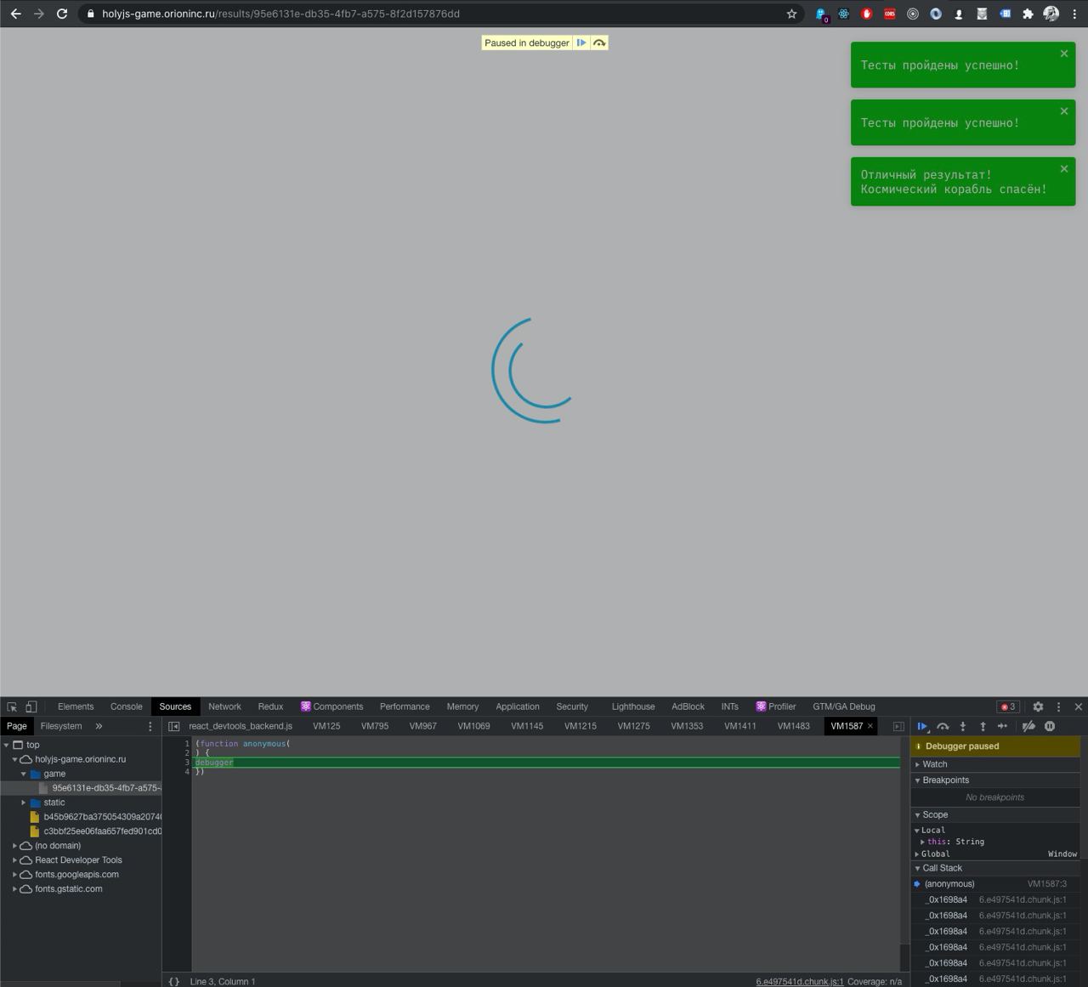Viewport: 1088px width, 987px height.
Task: Toggle device toolbar emulation
Action: click(x=31, y=706)
